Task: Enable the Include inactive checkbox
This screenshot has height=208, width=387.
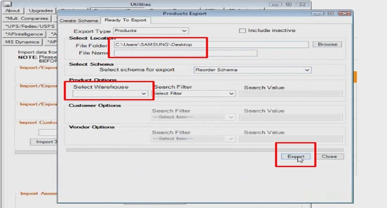Action: tap(243, 31)
